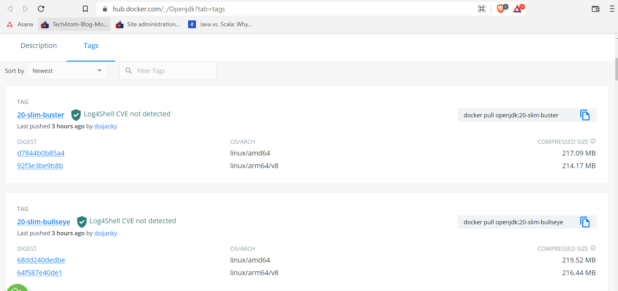Copy the docker pull 20-slim-buster command
Image resolution: width=618 pixels, height=291 pixels.
tap(585, 115)
